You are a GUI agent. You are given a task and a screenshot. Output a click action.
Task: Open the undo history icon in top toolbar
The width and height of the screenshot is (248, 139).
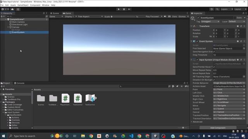(x=212, y=9)
